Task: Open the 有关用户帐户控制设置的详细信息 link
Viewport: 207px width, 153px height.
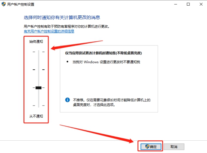Action: coord(49,31)
